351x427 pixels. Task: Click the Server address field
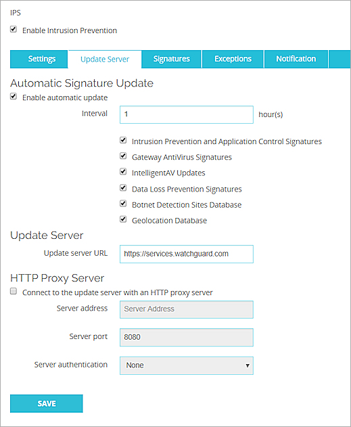[x=187, y=310]
